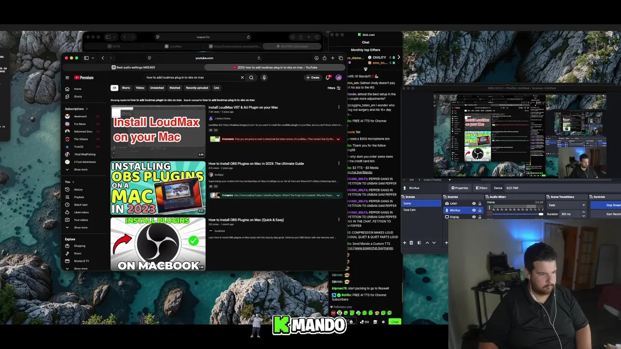Move scene up in OBS Scenes panel

pos(427,243)
